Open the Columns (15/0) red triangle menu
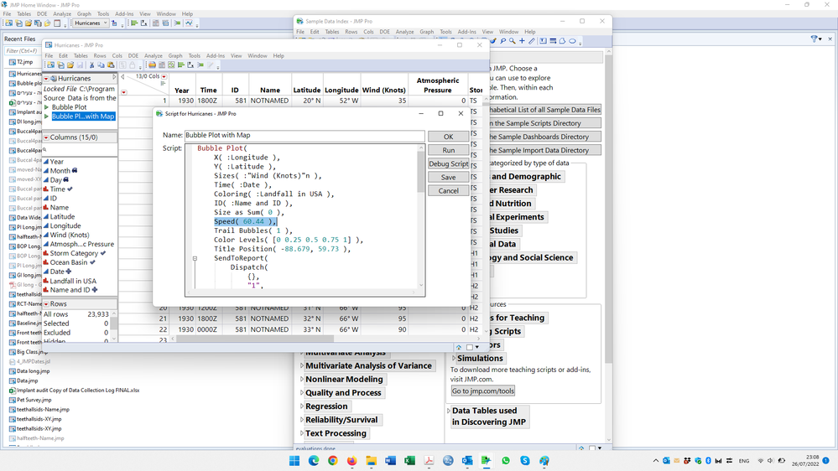This screenshot has width=838, height=471. (x=46, y=137)
